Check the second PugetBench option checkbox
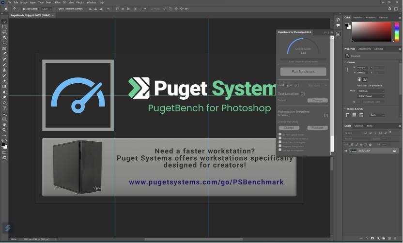 280,138
